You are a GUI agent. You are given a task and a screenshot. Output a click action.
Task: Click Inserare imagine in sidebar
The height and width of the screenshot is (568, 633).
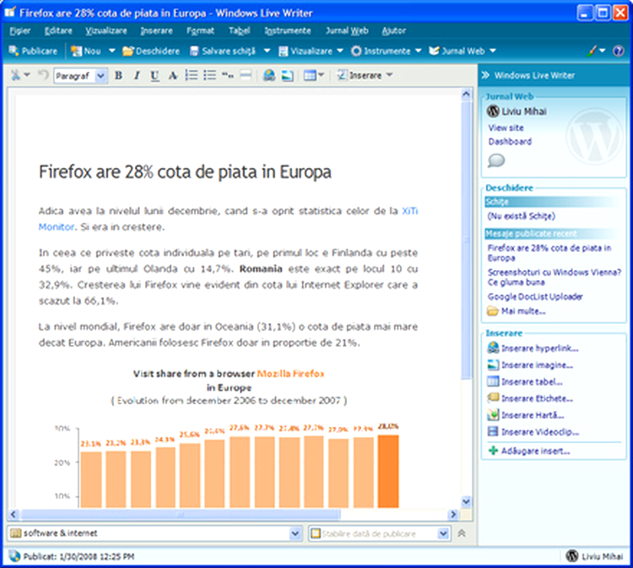(x=530, y=365)
